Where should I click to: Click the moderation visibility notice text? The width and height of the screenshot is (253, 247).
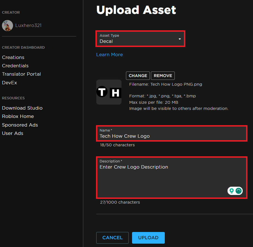[179, 108]
